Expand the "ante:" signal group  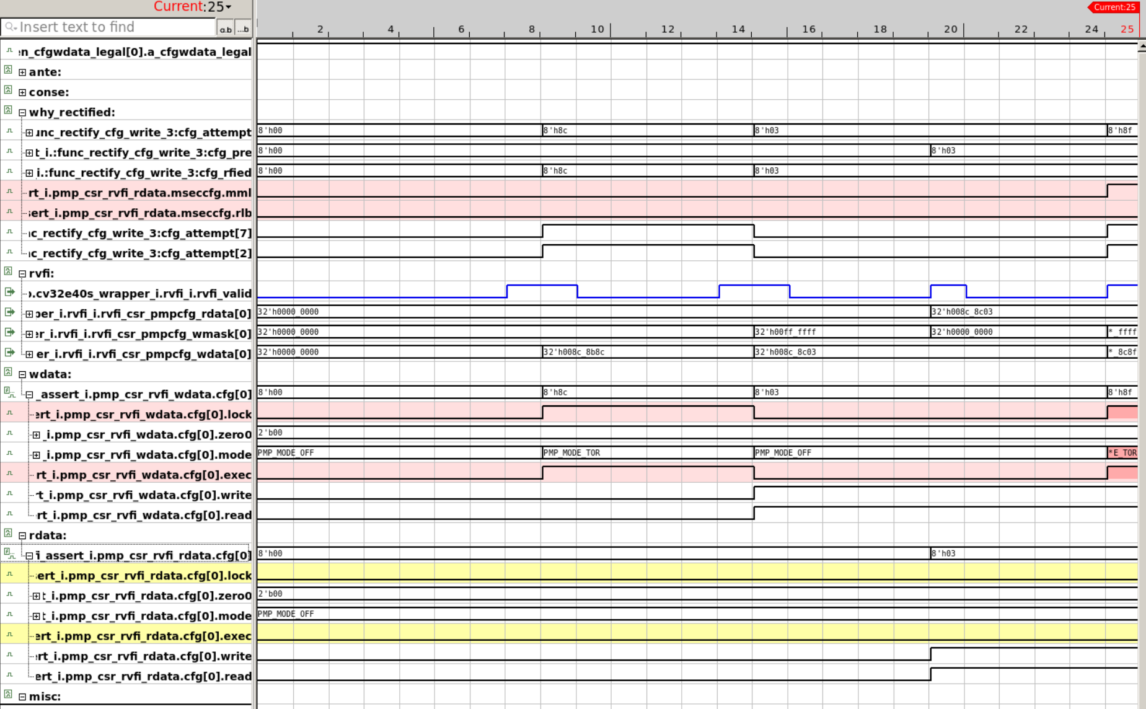point(23,72)
